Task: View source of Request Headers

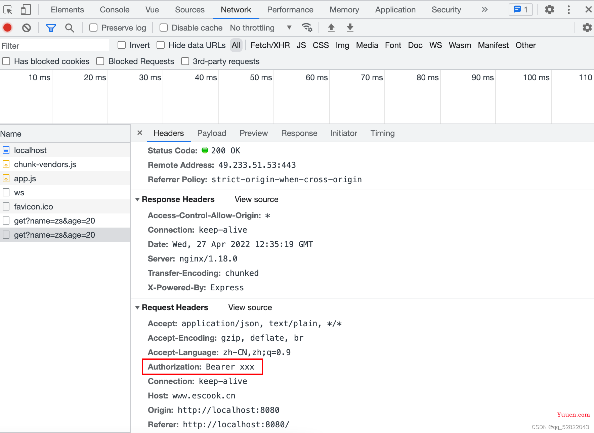Action: 250,307
